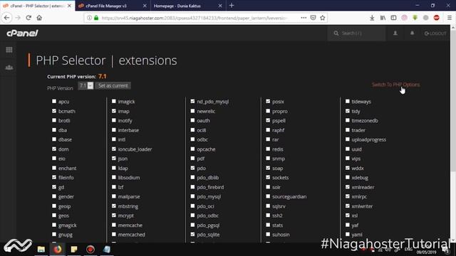Click the 'uploadprogress' extension label
Image resolution: width=456 pixels, height=256 pixels.
pos(369,139)
